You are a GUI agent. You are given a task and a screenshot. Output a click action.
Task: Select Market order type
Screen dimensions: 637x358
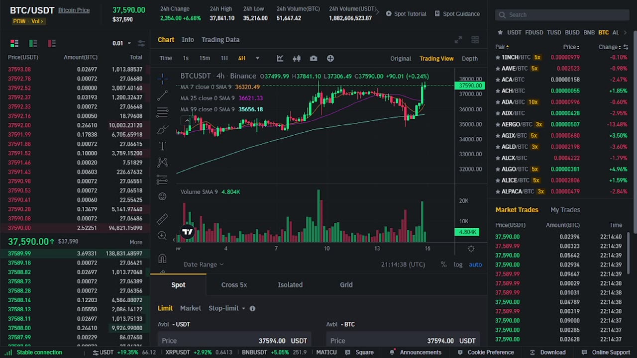pyautogui.click(x=191, y=308)
